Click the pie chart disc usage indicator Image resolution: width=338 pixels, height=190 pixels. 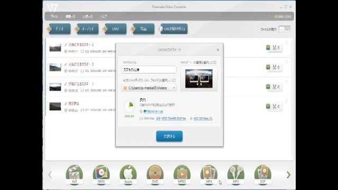pos(129,107)
